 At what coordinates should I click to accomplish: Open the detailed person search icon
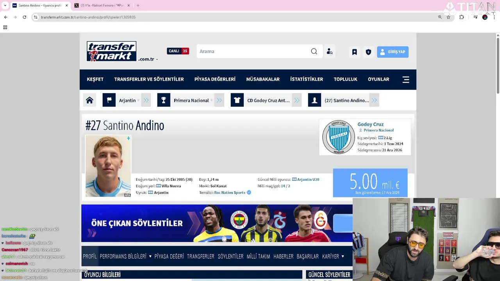pos(330,52)
